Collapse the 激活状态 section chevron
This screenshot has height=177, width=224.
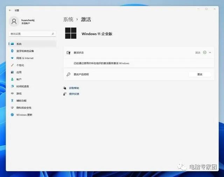tap(210, 52)
